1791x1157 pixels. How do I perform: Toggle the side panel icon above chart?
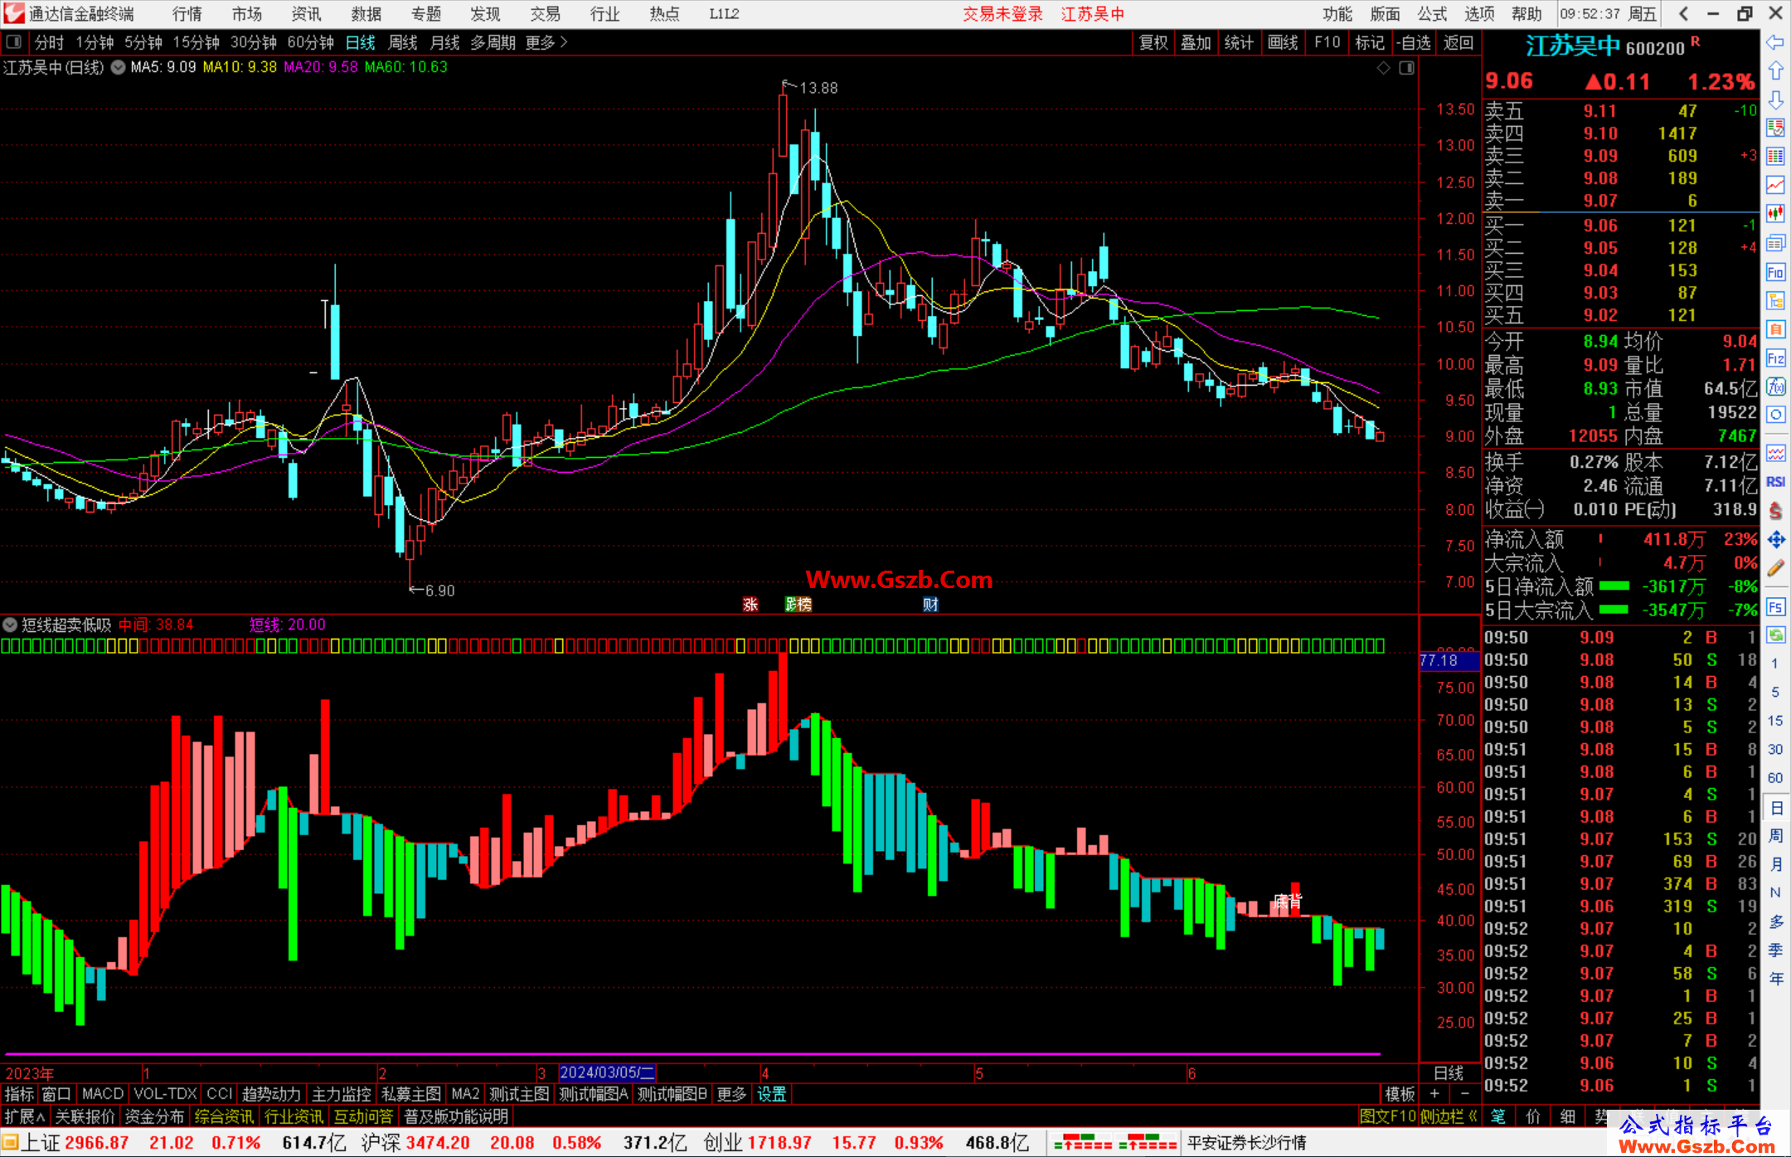(1406, 68)
